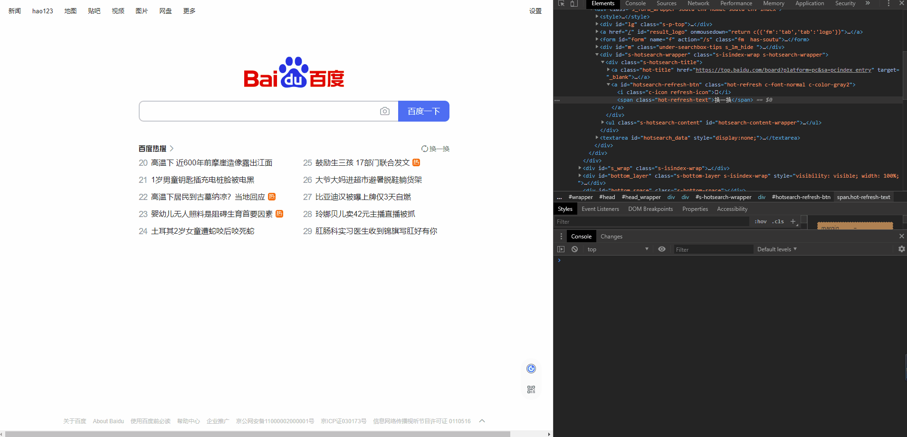907x437 pixels.
Task: Click the breadcrumb ellipsis before #wrapper
Action: [559, 197]
